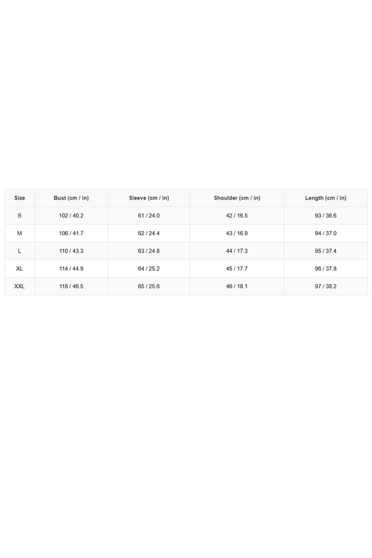Click the Size column header
This screenshot has height=558, width=372.
[x=20, y=198]
